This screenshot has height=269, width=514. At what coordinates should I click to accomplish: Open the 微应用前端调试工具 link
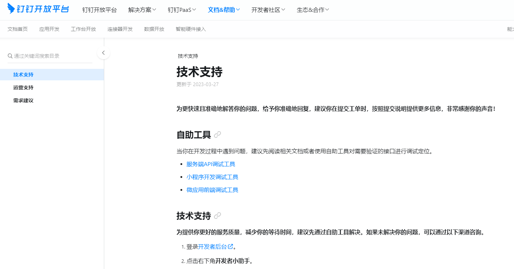[x=212, y=190]
